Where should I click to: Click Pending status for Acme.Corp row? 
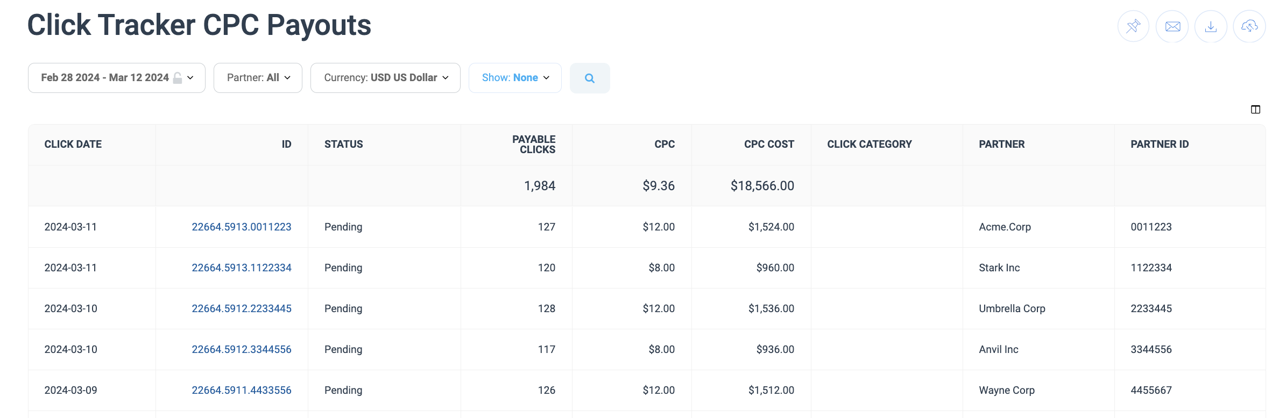coord(343,227)
